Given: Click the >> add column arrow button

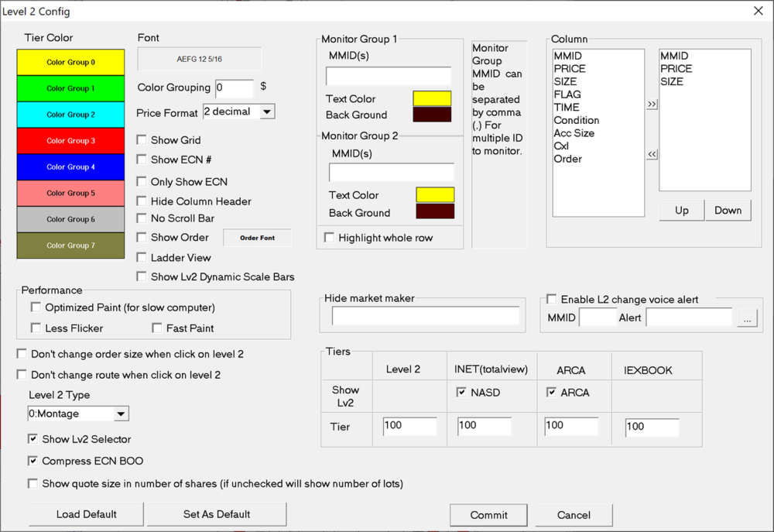Looking at the screenshot, I should coord(652,105).
